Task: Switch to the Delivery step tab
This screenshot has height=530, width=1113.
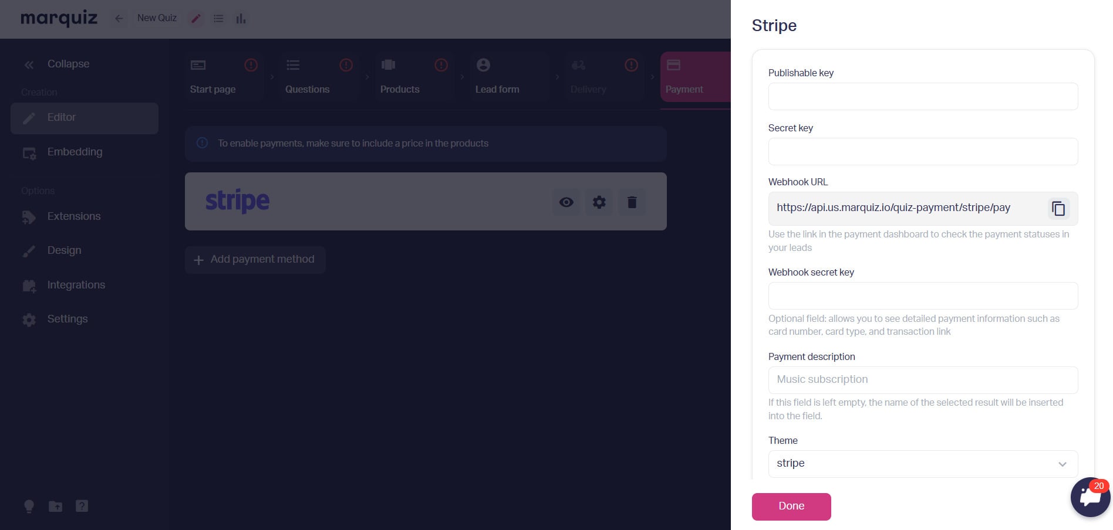Action: click(x=605, y=77)
